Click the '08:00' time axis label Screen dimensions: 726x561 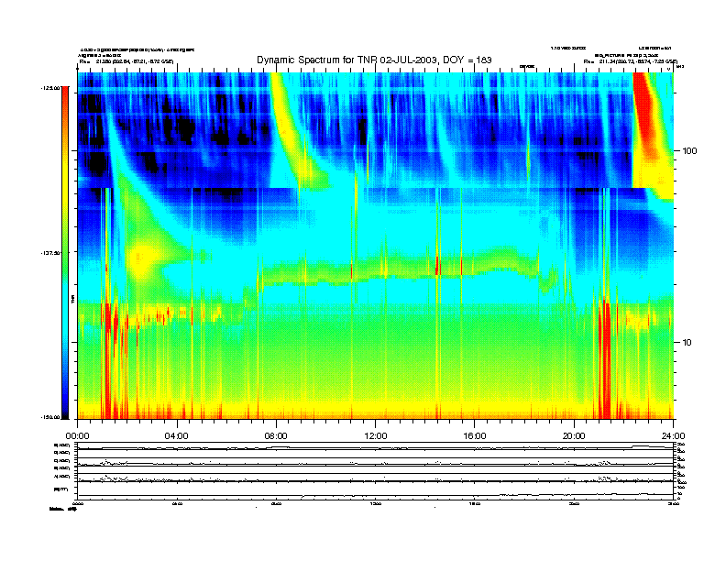pos(276,436)
